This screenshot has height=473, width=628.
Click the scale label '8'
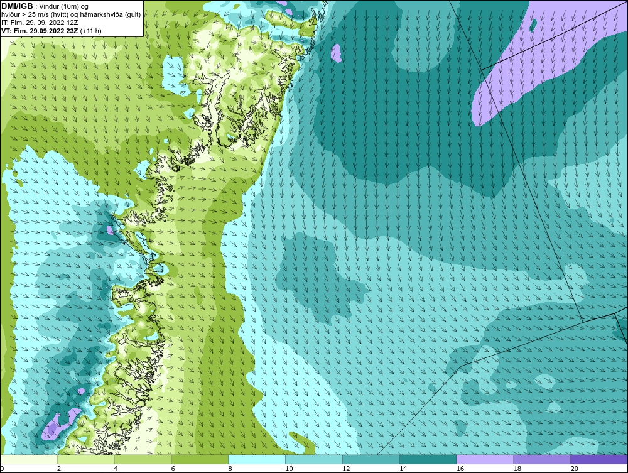[x=230, y=469]
